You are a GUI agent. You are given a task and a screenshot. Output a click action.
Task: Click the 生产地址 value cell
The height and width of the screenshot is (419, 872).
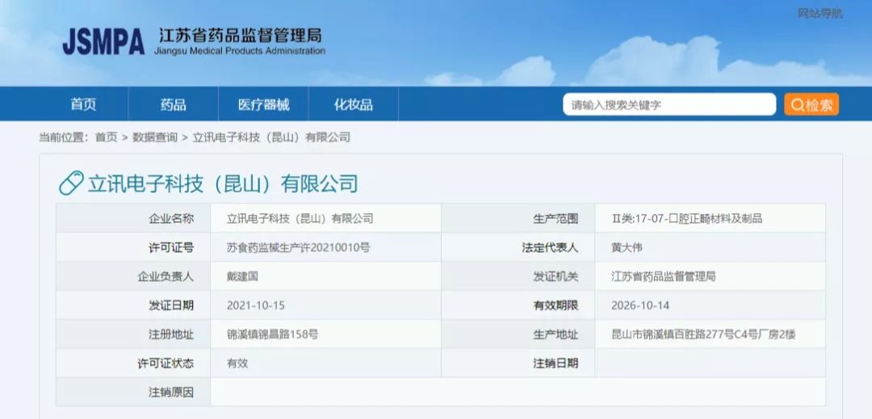point(703,334)
